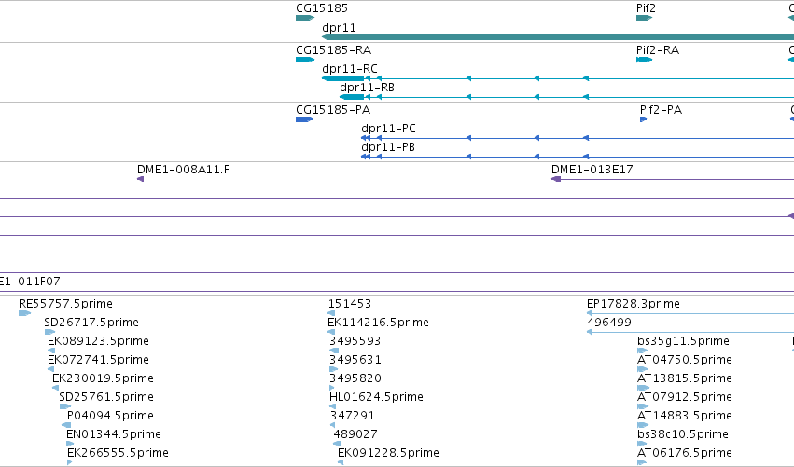The image size is (794, 467).
Task: Click the EP17828.3prime label text
Action: click(x=633, y=304)
